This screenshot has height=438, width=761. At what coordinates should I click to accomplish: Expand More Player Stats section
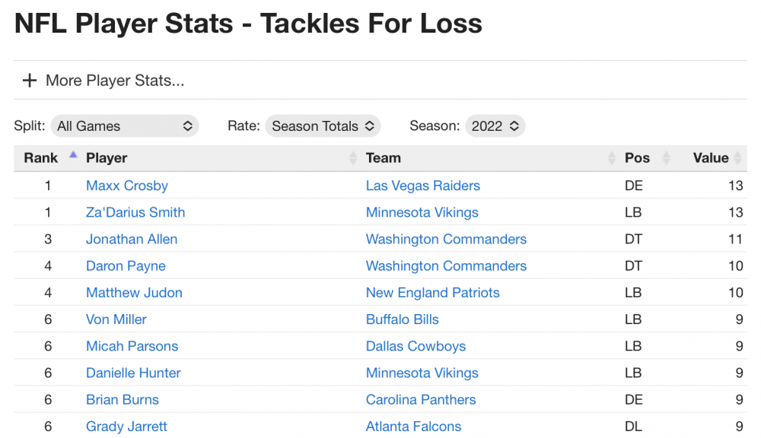pos(115,81)
